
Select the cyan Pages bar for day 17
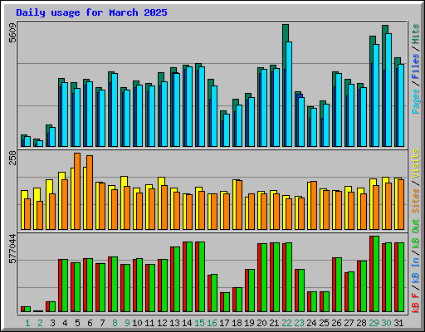pos(227,130)
